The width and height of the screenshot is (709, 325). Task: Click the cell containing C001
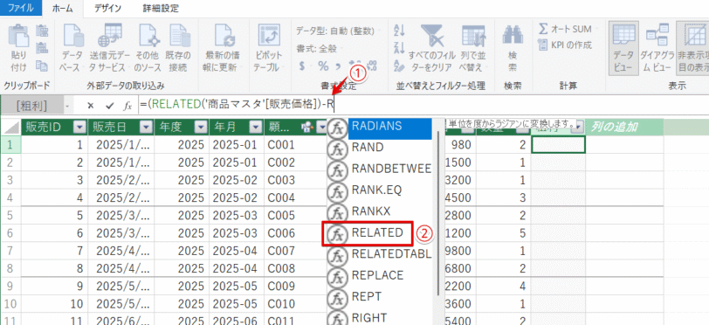(295, 145)
